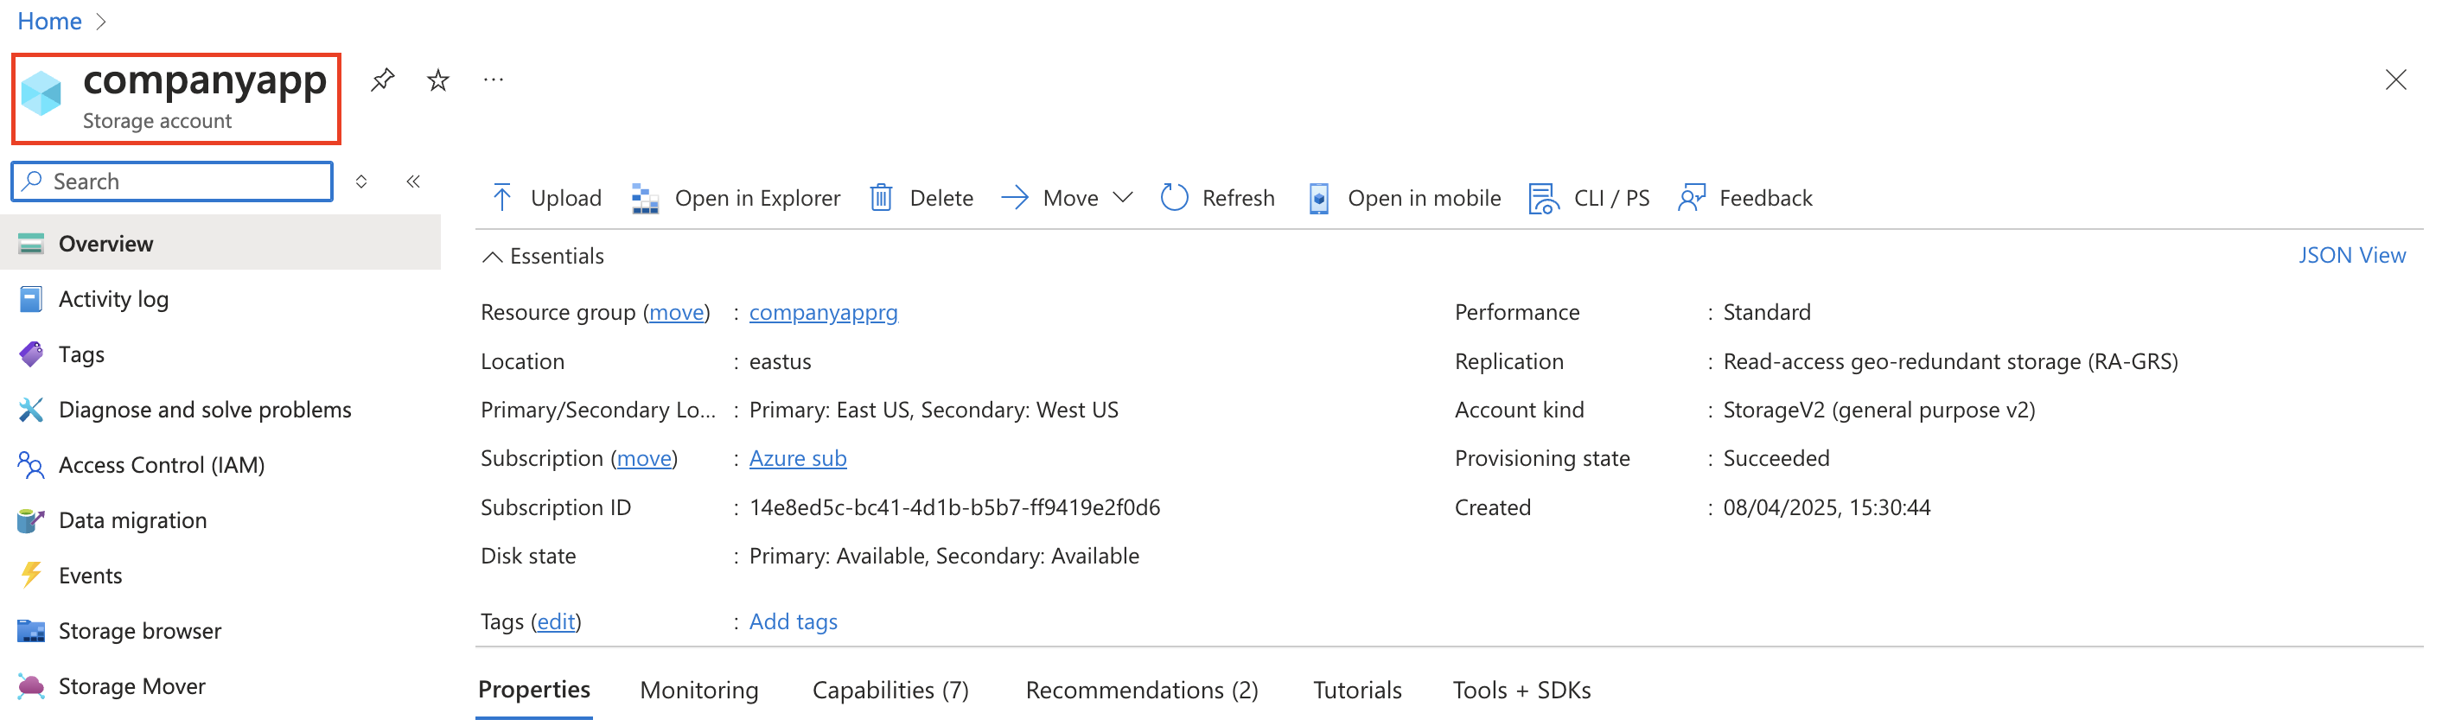Click Open in mobile label
Viewport: 2455px width, 726px height.
coord(1424,197)
